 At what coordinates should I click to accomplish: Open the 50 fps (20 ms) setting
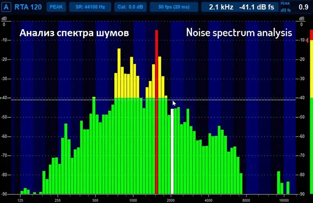pos(174,7)
